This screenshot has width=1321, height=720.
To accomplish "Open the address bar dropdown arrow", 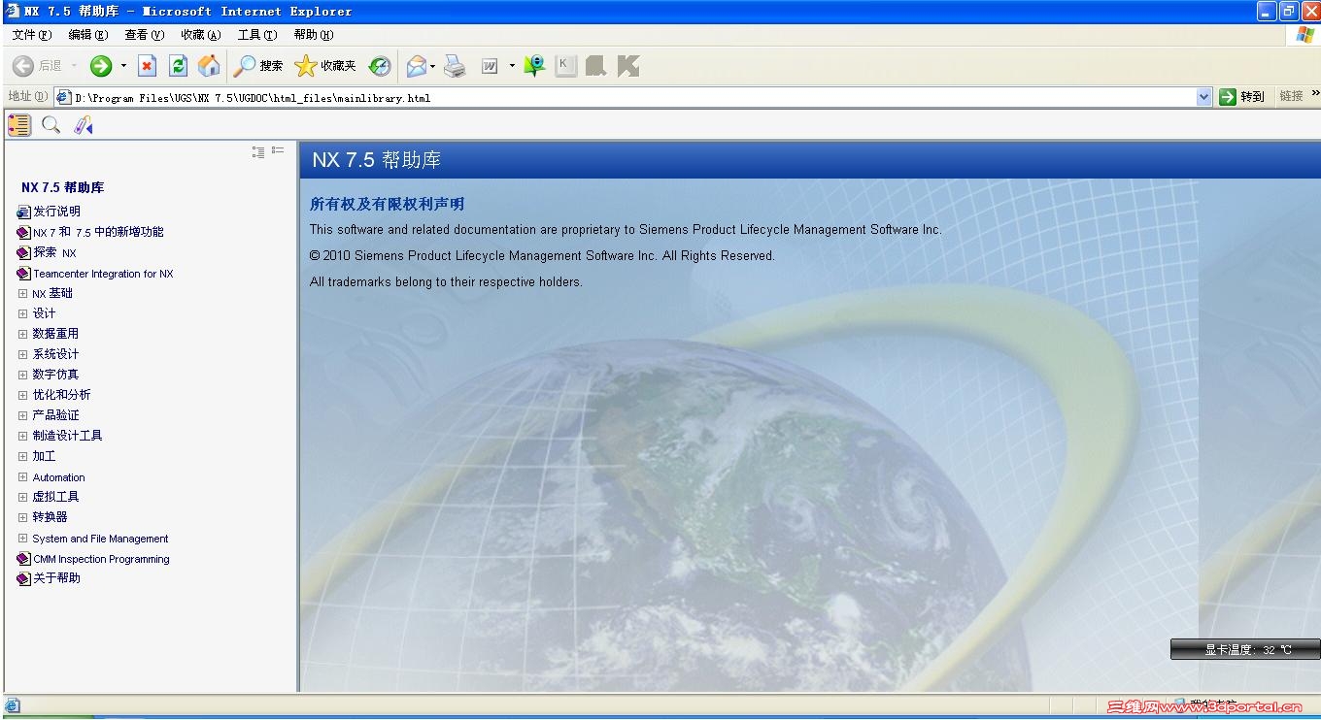I will click(x=1204, y=97).
